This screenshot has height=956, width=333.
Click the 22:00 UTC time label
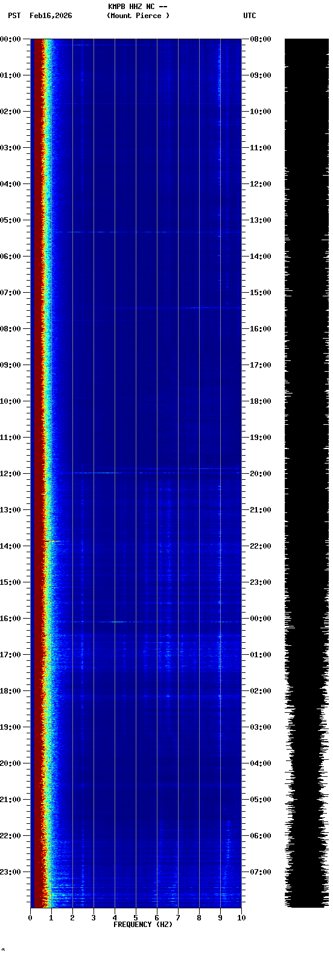[x=260, y=546]
